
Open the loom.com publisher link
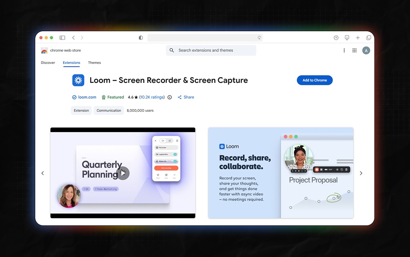click(87, 97)
